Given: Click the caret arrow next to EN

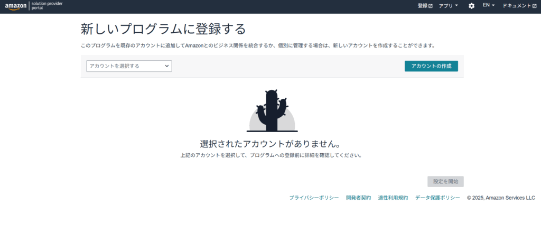Looking at the screenshot, I should (x=493, y=5).
